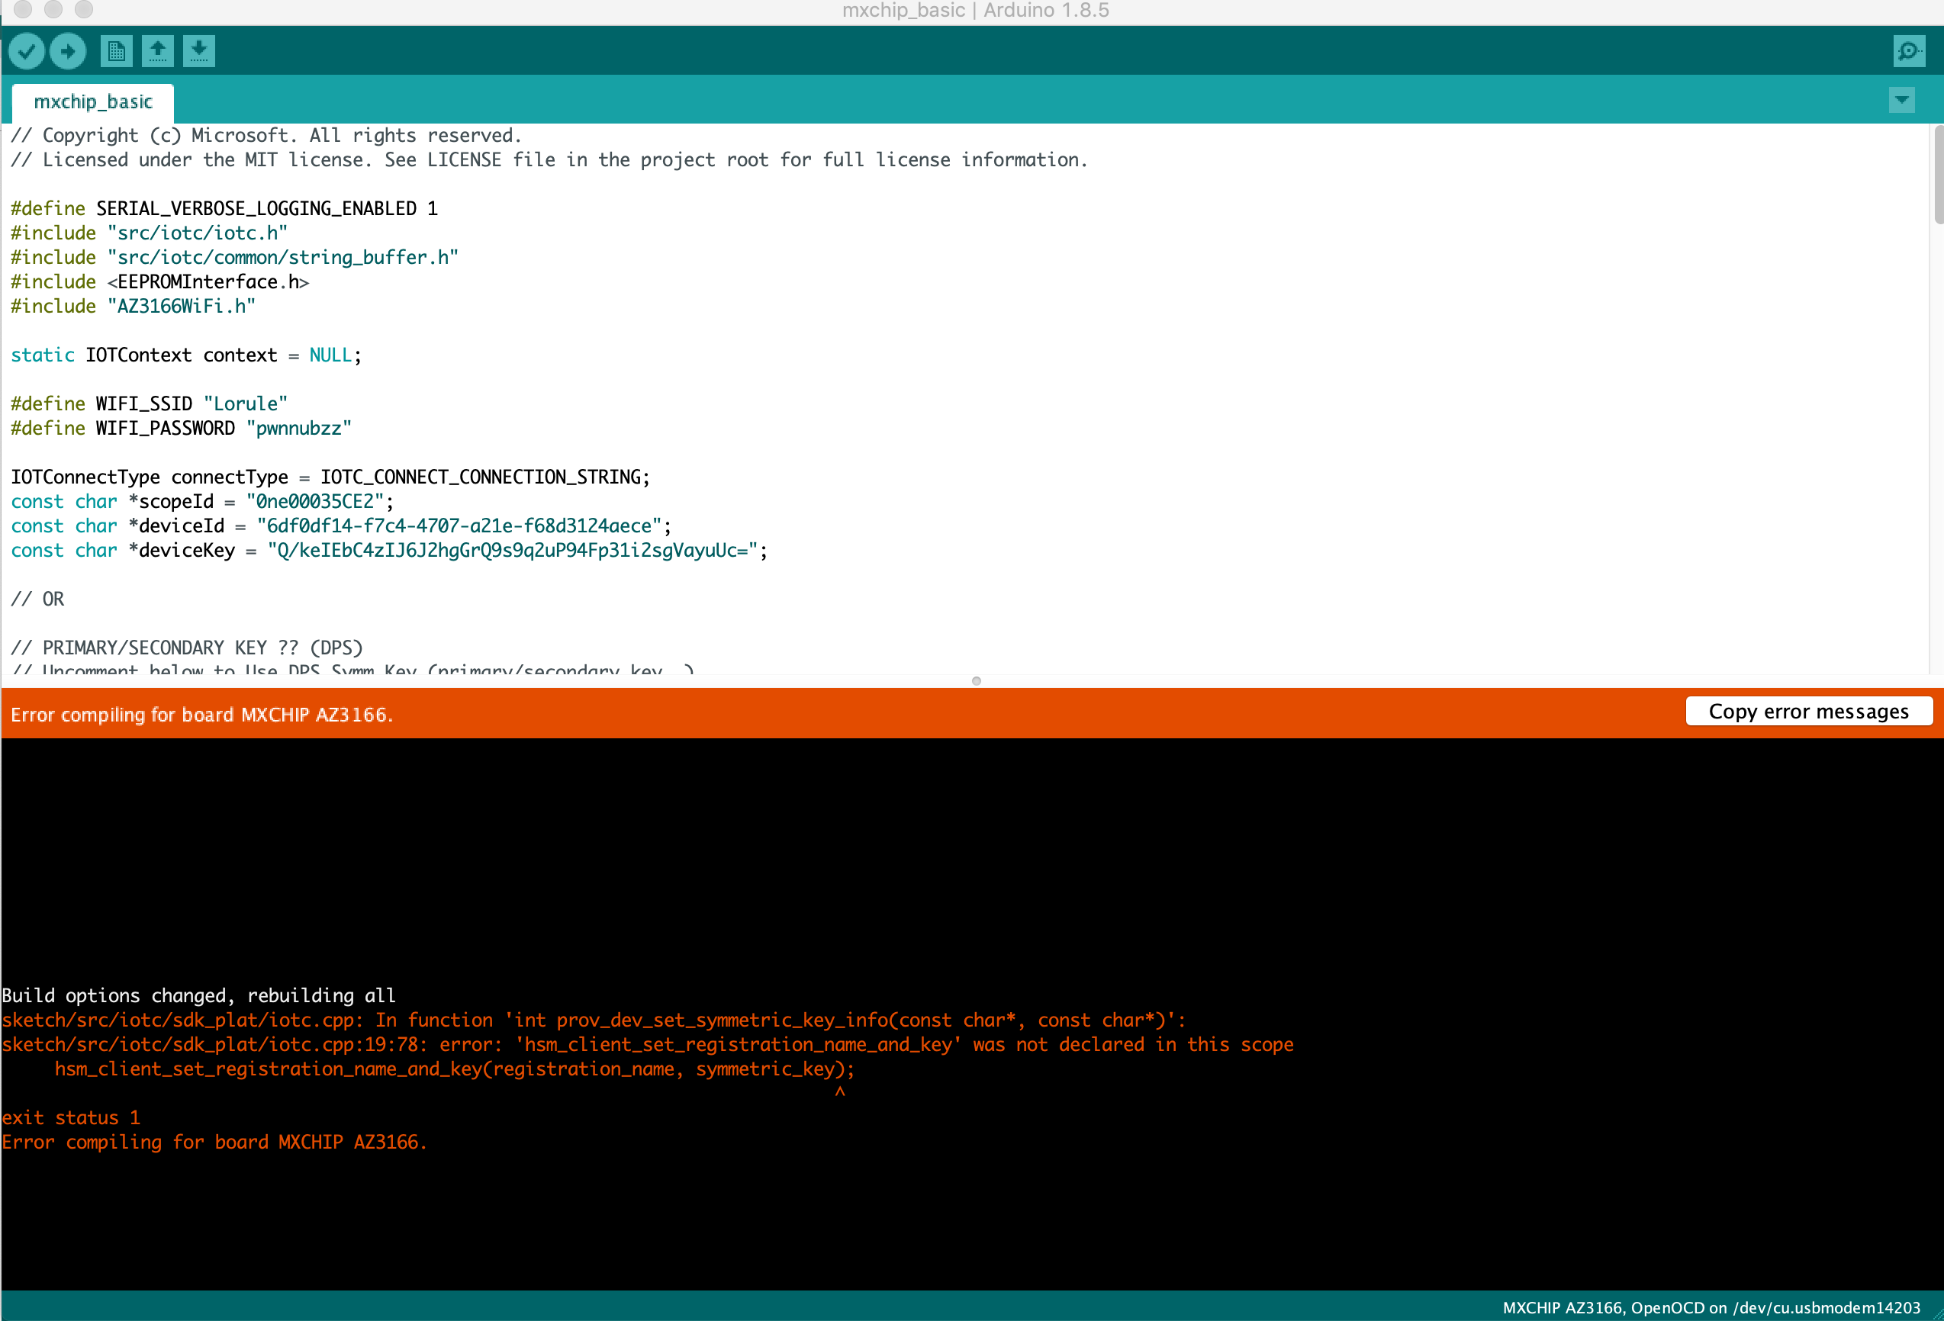Save the sketch with the down-arrow icon
The width and height of the screenshot is (1944, 1321).
click(x=198, y=51)
